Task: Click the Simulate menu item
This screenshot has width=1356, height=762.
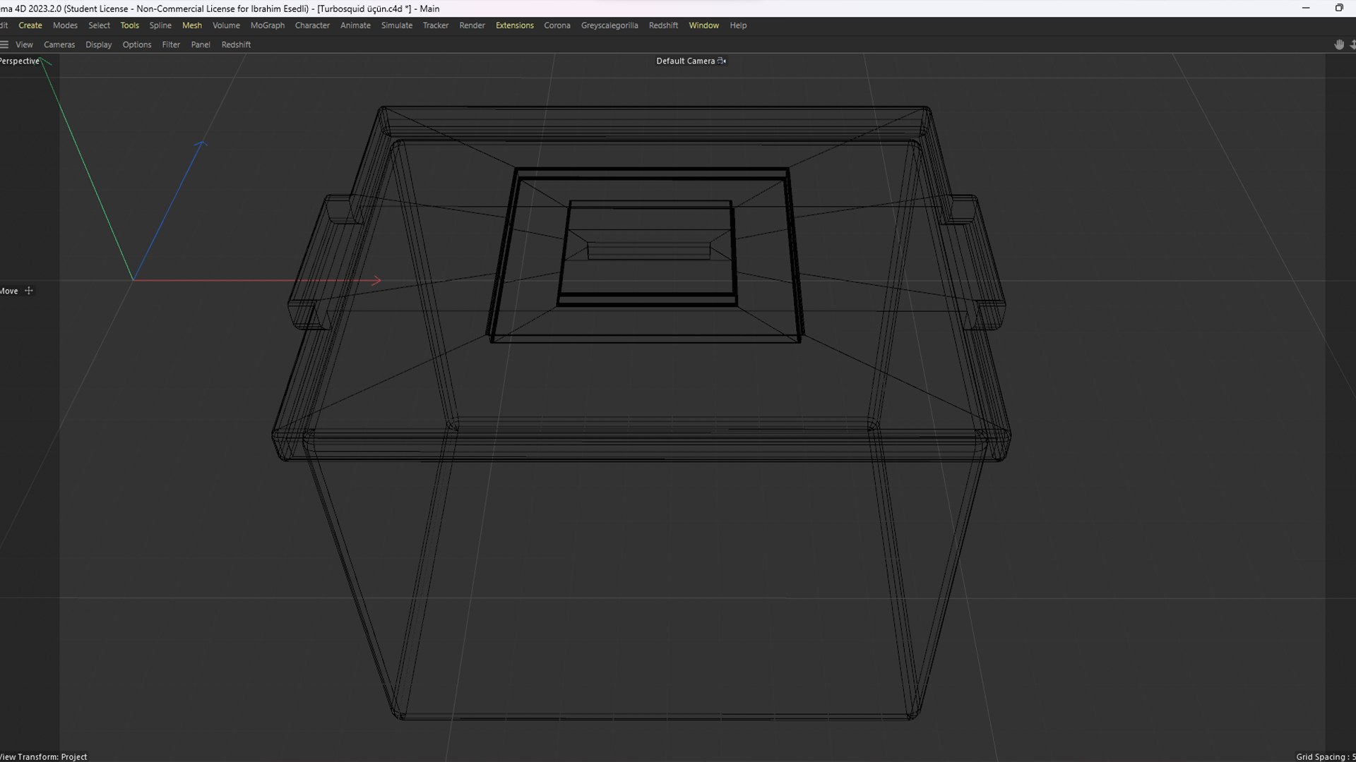Action: coord(397,25)
